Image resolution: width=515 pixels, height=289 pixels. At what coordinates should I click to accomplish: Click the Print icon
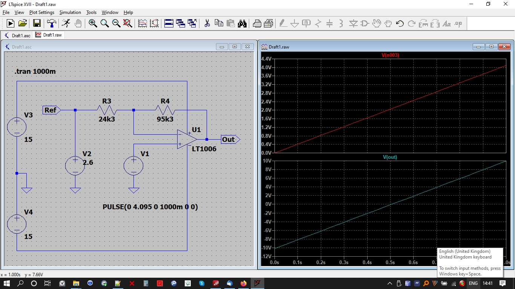268,23
